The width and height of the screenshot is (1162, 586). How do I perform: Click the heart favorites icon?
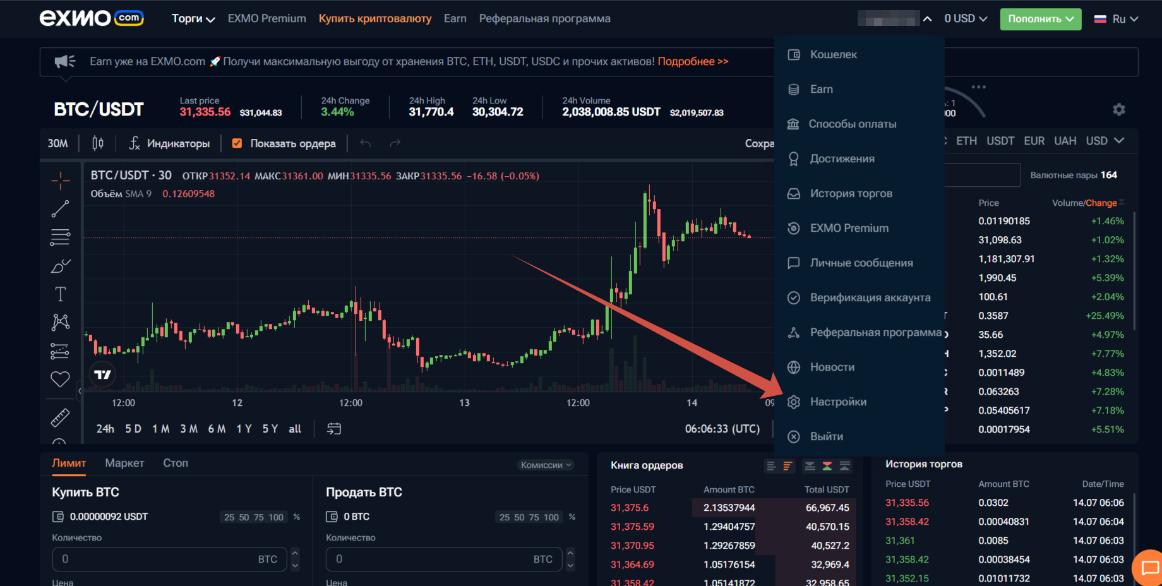tap(61, 379)
